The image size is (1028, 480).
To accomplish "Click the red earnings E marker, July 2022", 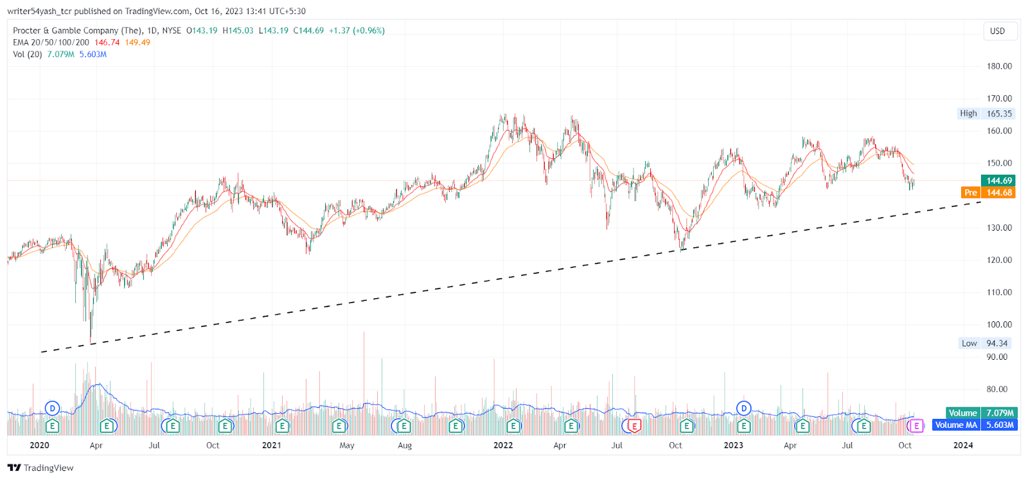I will click(x=635, y=425).
